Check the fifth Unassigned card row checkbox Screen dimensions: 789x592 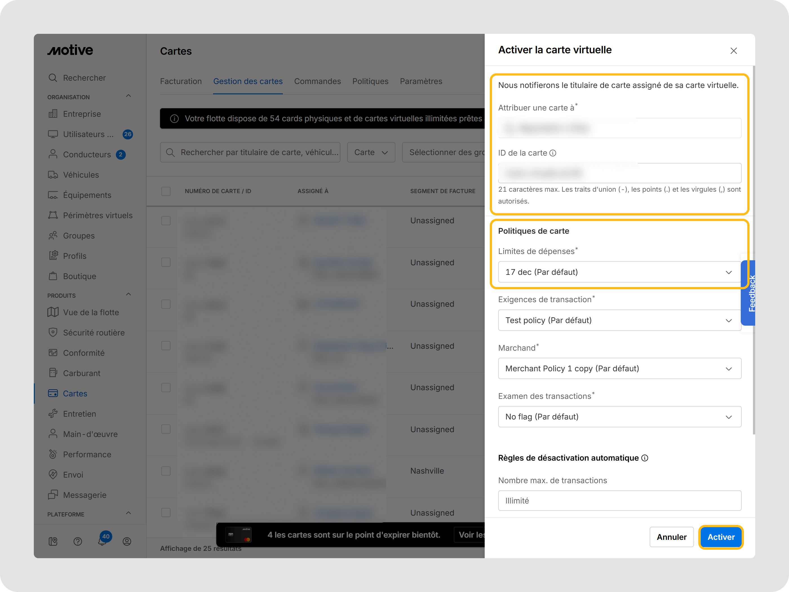click(x=166, y=388)
